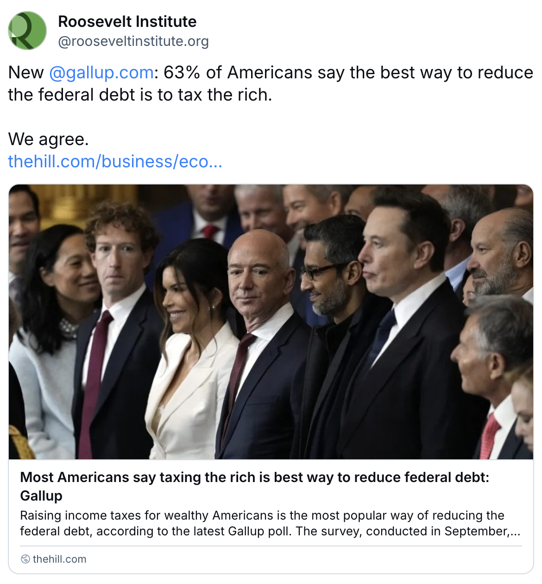Follow the thehill.com/business/eco... link

click(x=115, y=161)
